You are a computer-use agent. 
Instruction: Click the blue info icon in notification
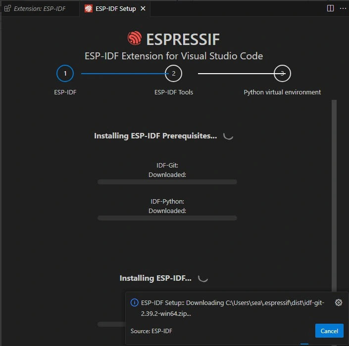point(134,303)
